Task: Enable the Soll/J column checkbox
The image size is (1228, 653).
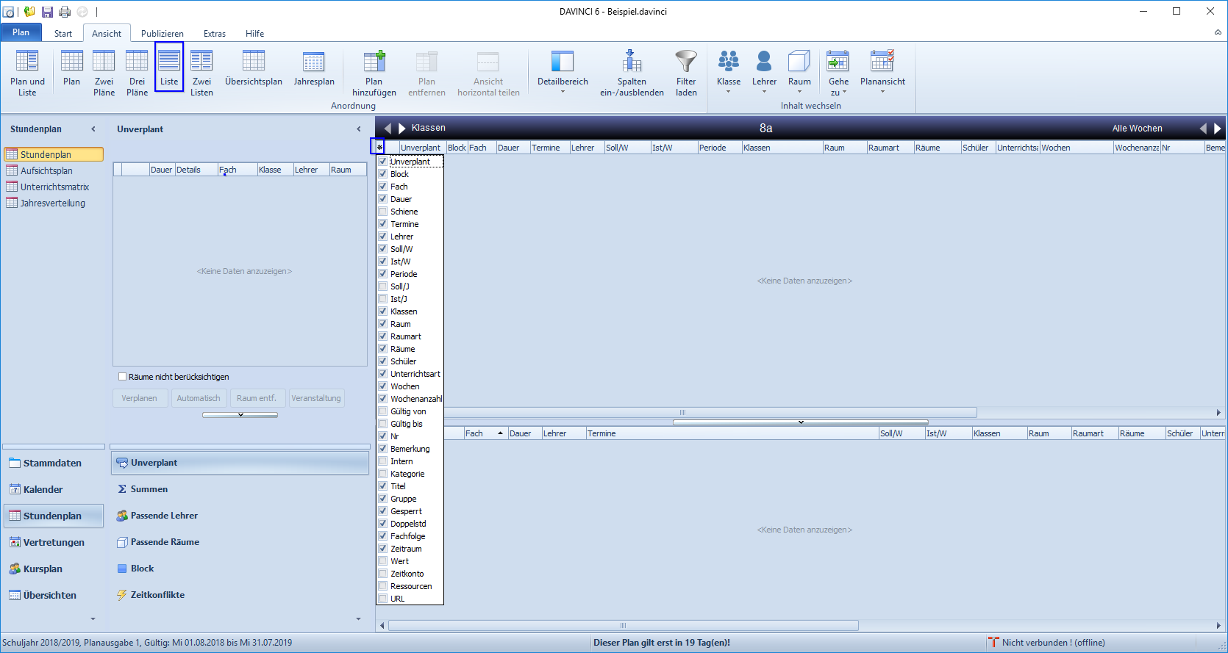Action: click(382, 286)
